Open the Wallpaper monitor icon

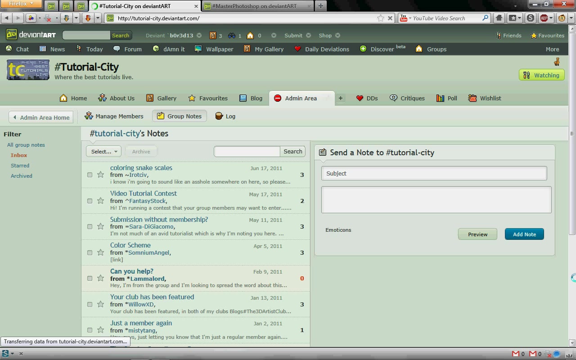click(198, 49)
